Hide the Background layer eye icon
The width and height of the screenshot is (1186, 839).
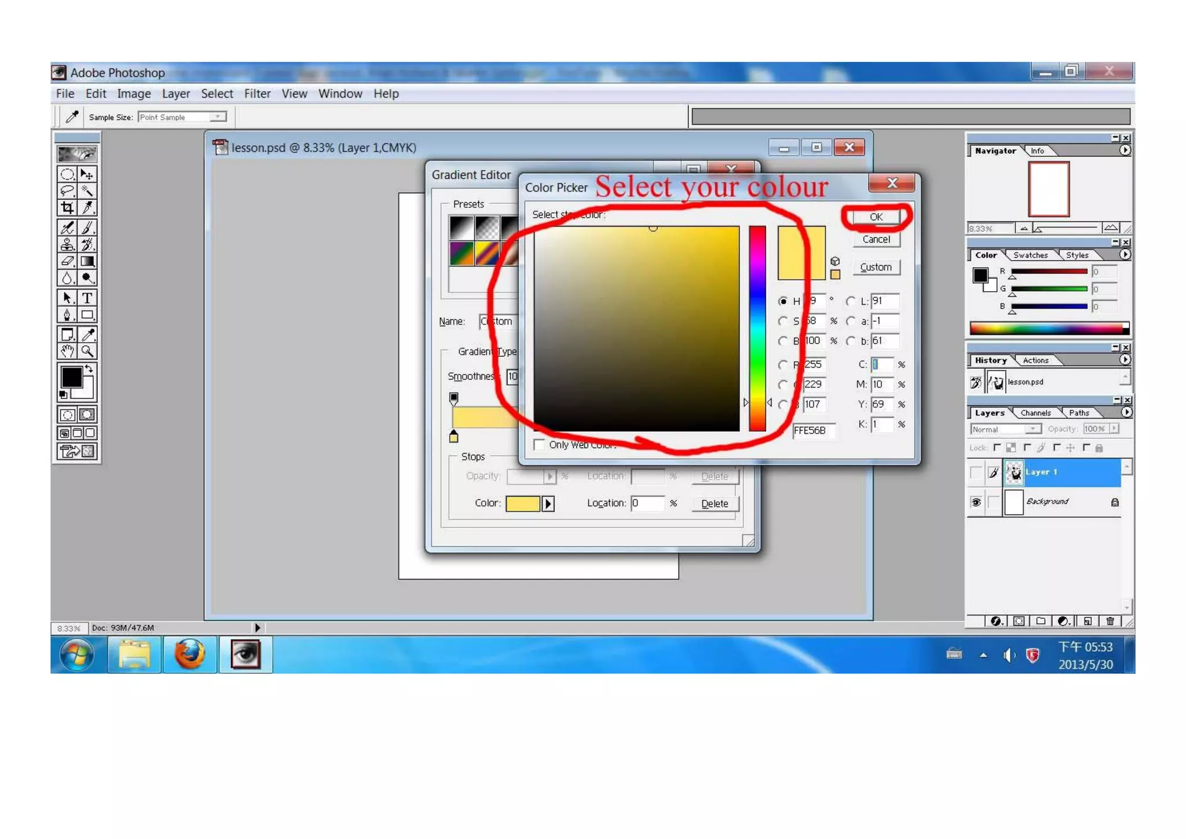tap(976, 502)
